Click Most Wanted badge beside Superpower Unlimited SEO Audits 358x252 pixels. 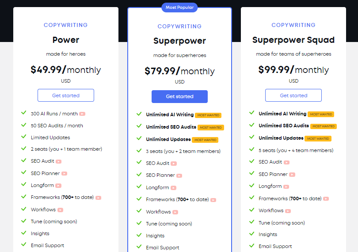211,127
